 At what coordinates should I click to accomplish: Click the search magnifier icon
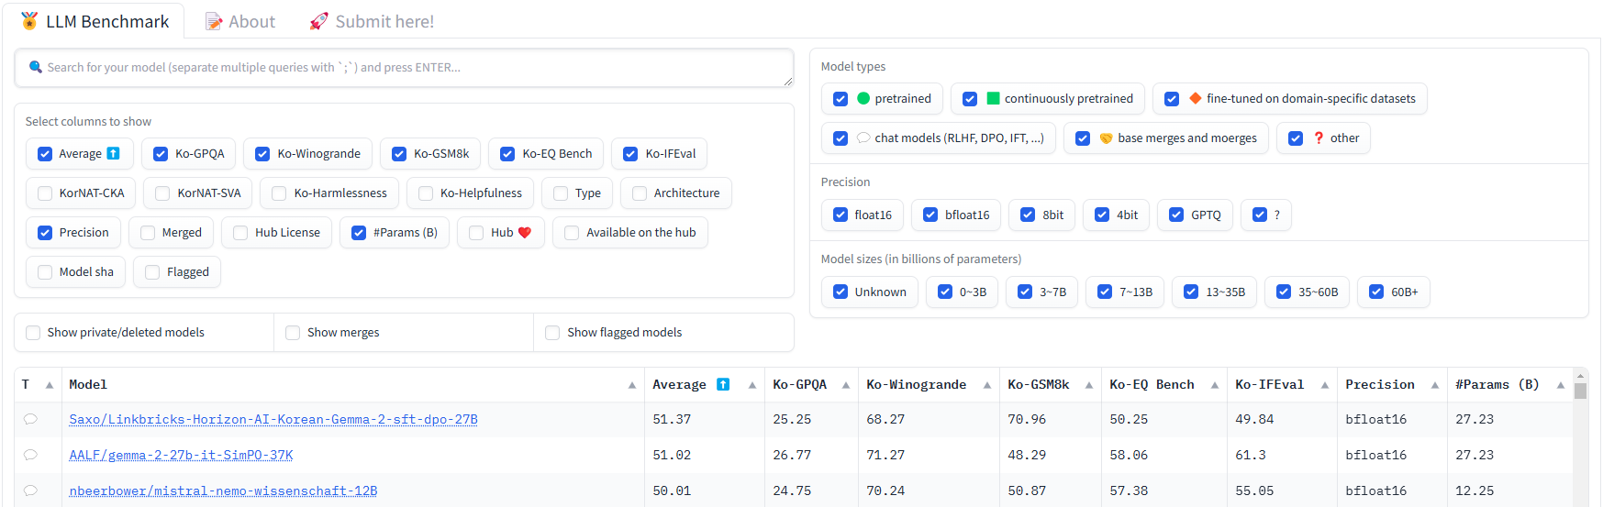[x=36, y=67]
